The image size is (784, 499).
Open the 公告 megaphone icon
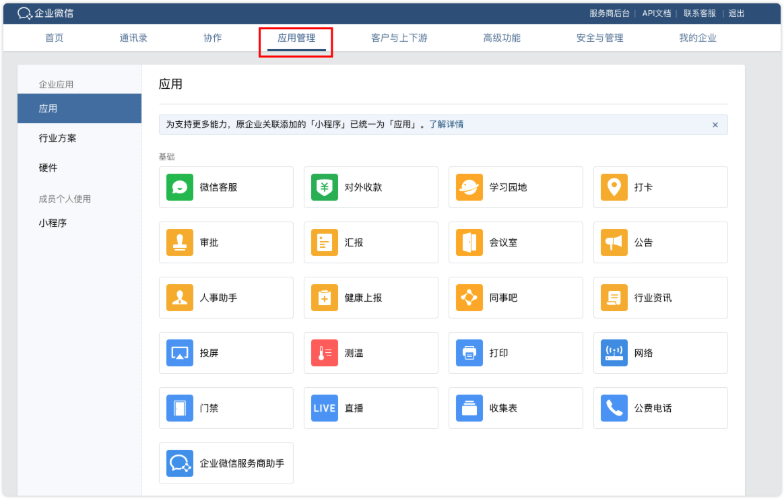point(614,242)
